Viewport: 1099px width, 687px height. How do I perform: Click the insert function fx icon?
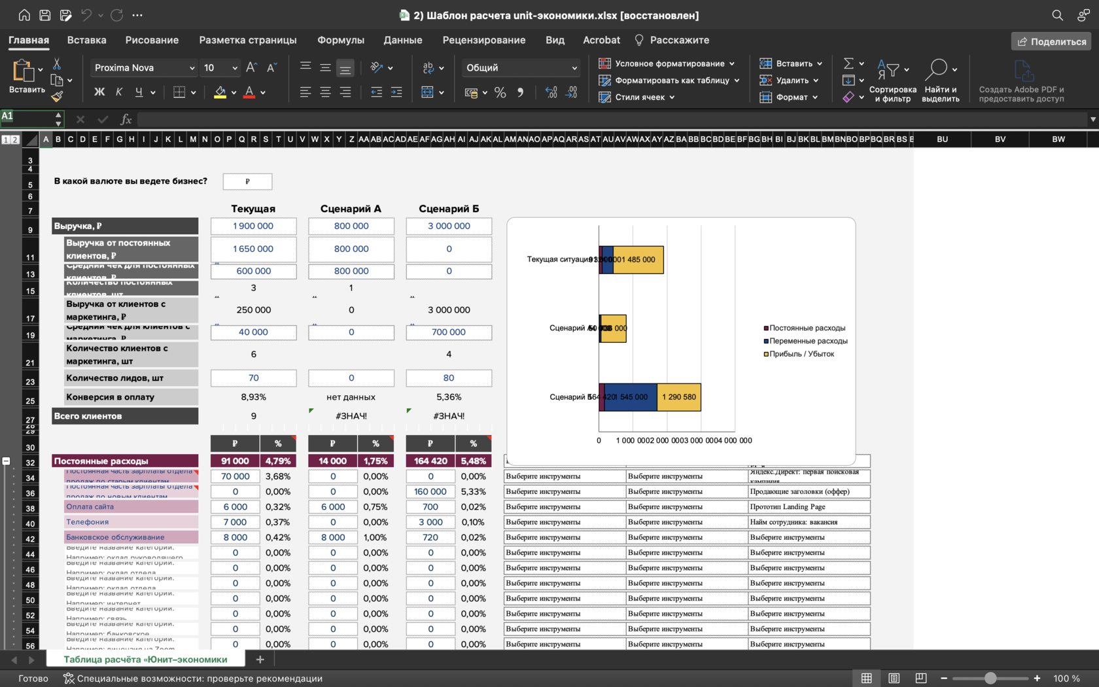(126, 119)
